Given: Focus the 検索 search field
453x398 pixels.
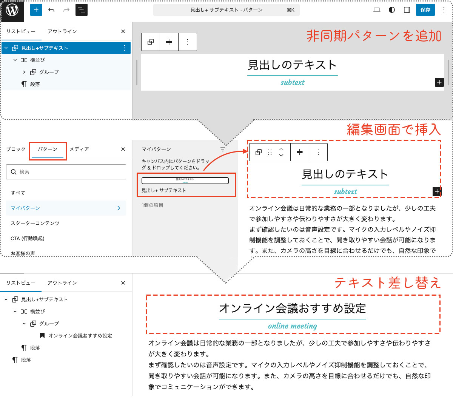Looking at the screenshot, I should point(66,172).
